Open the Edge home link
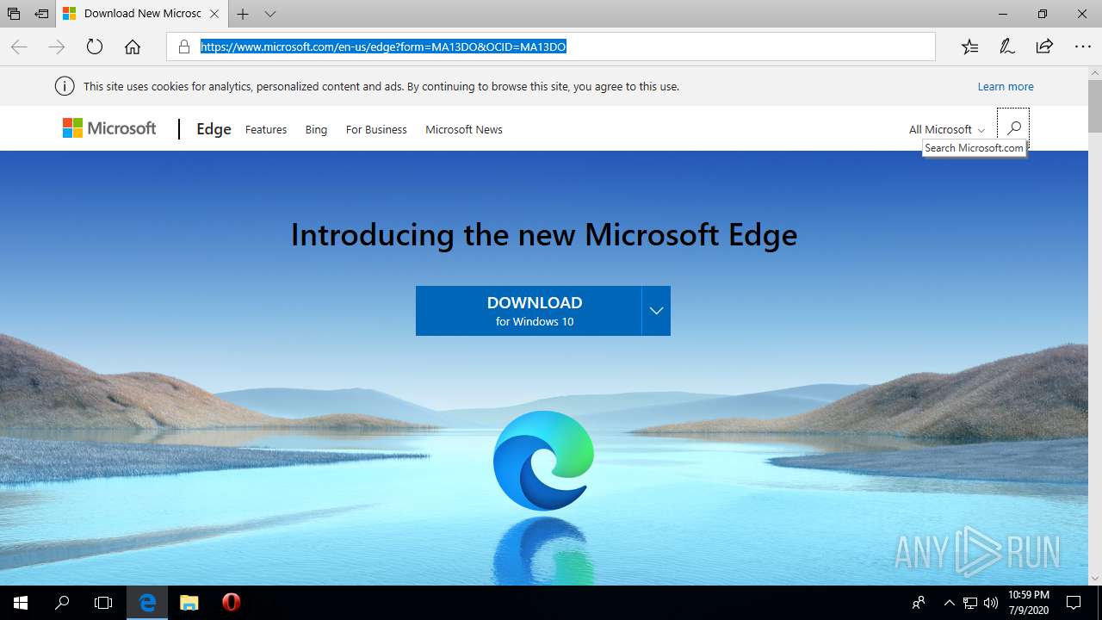The width and height of the screenshot is (1102, 620). click(x=214, y=129)
